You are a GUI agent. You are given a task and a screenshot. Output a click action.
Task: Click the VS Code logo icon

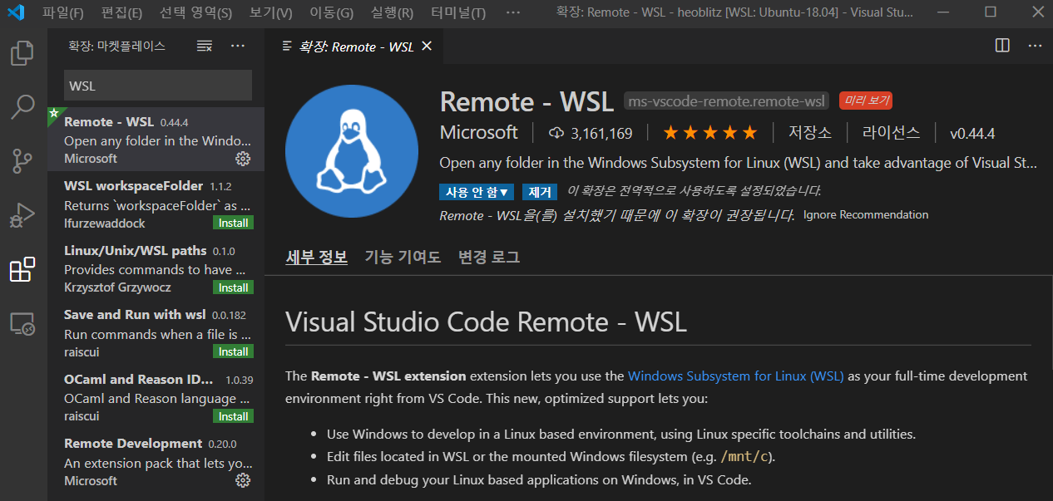point(17,12)
